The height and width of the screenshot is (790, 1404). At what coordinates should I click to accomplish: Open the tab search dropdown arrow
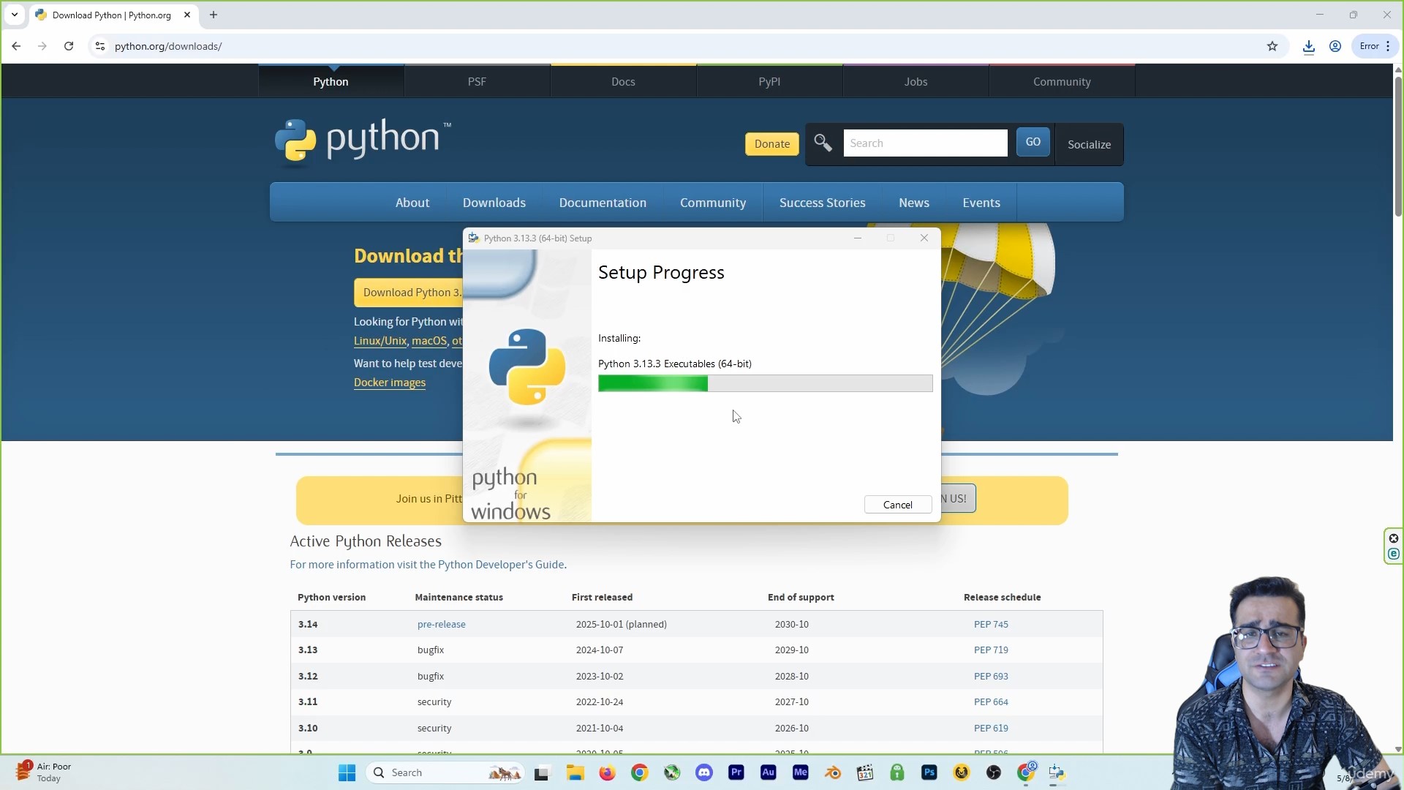[x=15, y=15]
